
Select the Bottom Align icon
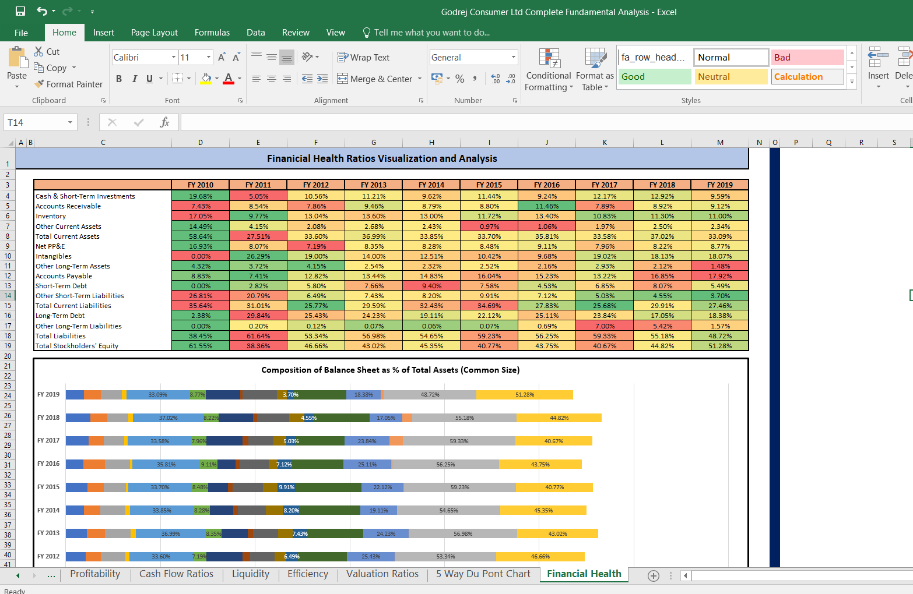[x=286, y=57]
